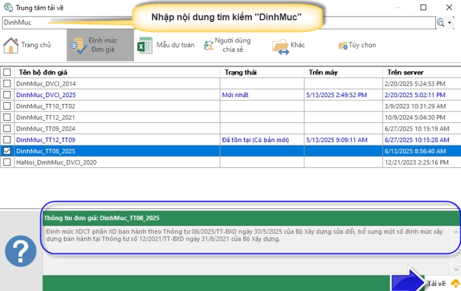Select row HaNoi_DinhMuc_DVCI_2020
461x291 pixels.
pyautogui.click(x=56, y=162)
